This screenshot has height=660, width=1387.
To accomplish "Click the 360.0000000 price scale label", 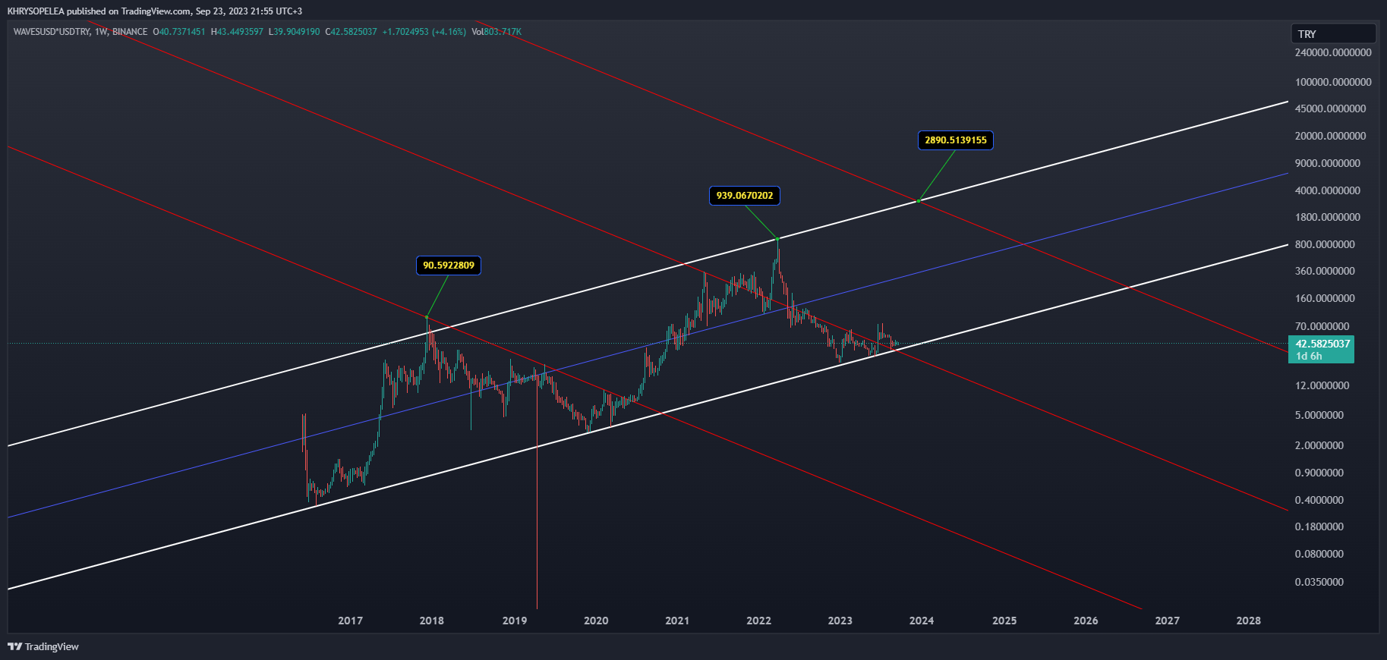I will pyautogui.click(x=1325, y=271).
